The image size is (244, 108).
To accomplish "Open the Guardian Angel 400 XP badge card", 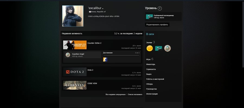I will [83, 55].
